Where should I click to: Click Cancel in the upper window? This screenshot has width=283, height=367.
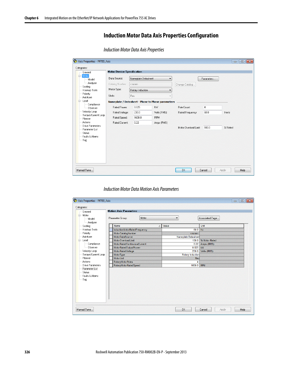(203, 170)
